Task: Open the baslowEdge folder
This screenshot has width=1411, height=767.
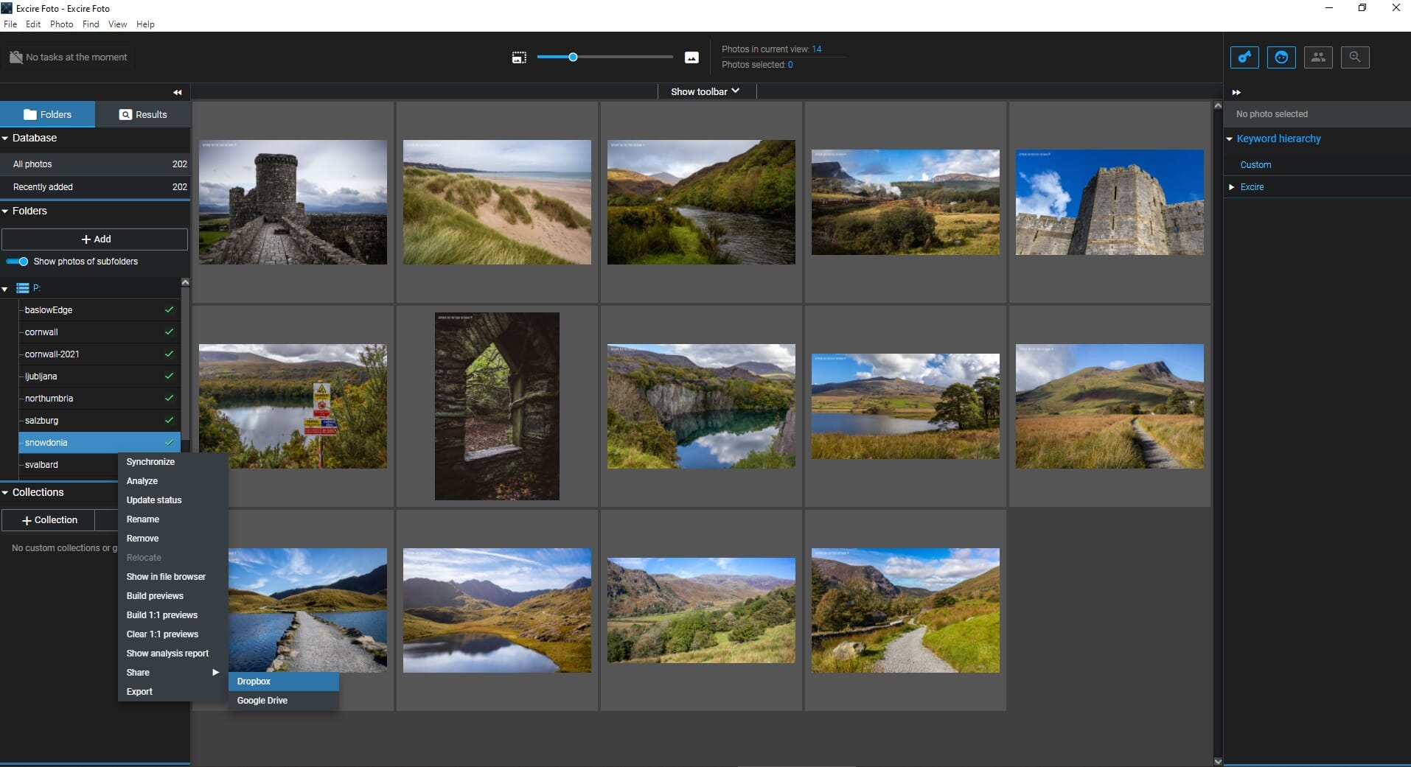Action: (x=100, y=309)
